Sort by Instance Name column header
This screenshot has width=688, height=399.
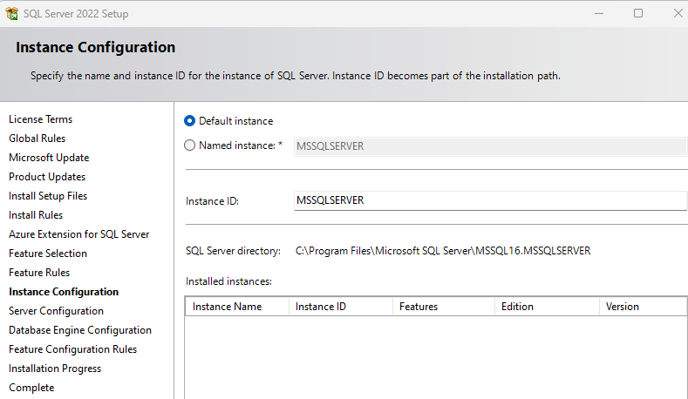click(237, 307)
